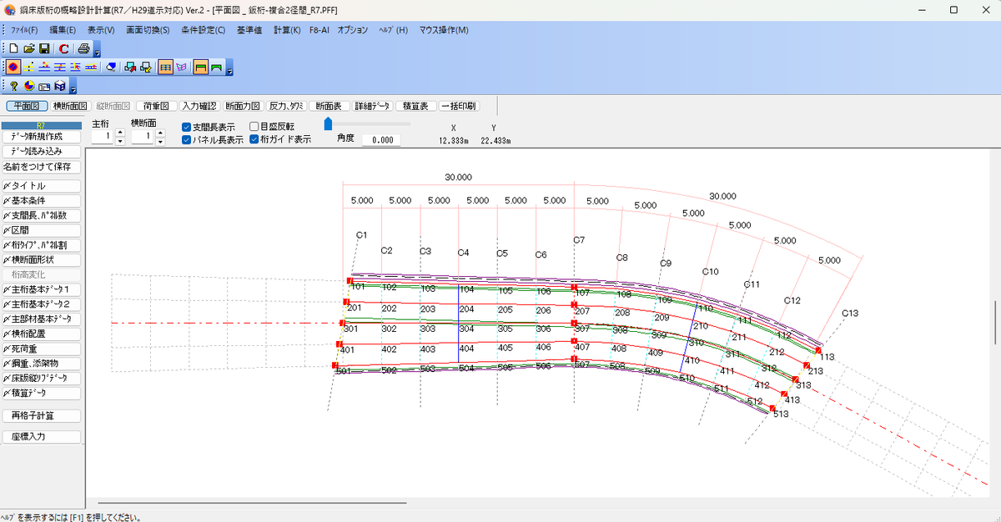Click the floppy disk save icon
Viewport: 1001px width, 522px height.
44,48
